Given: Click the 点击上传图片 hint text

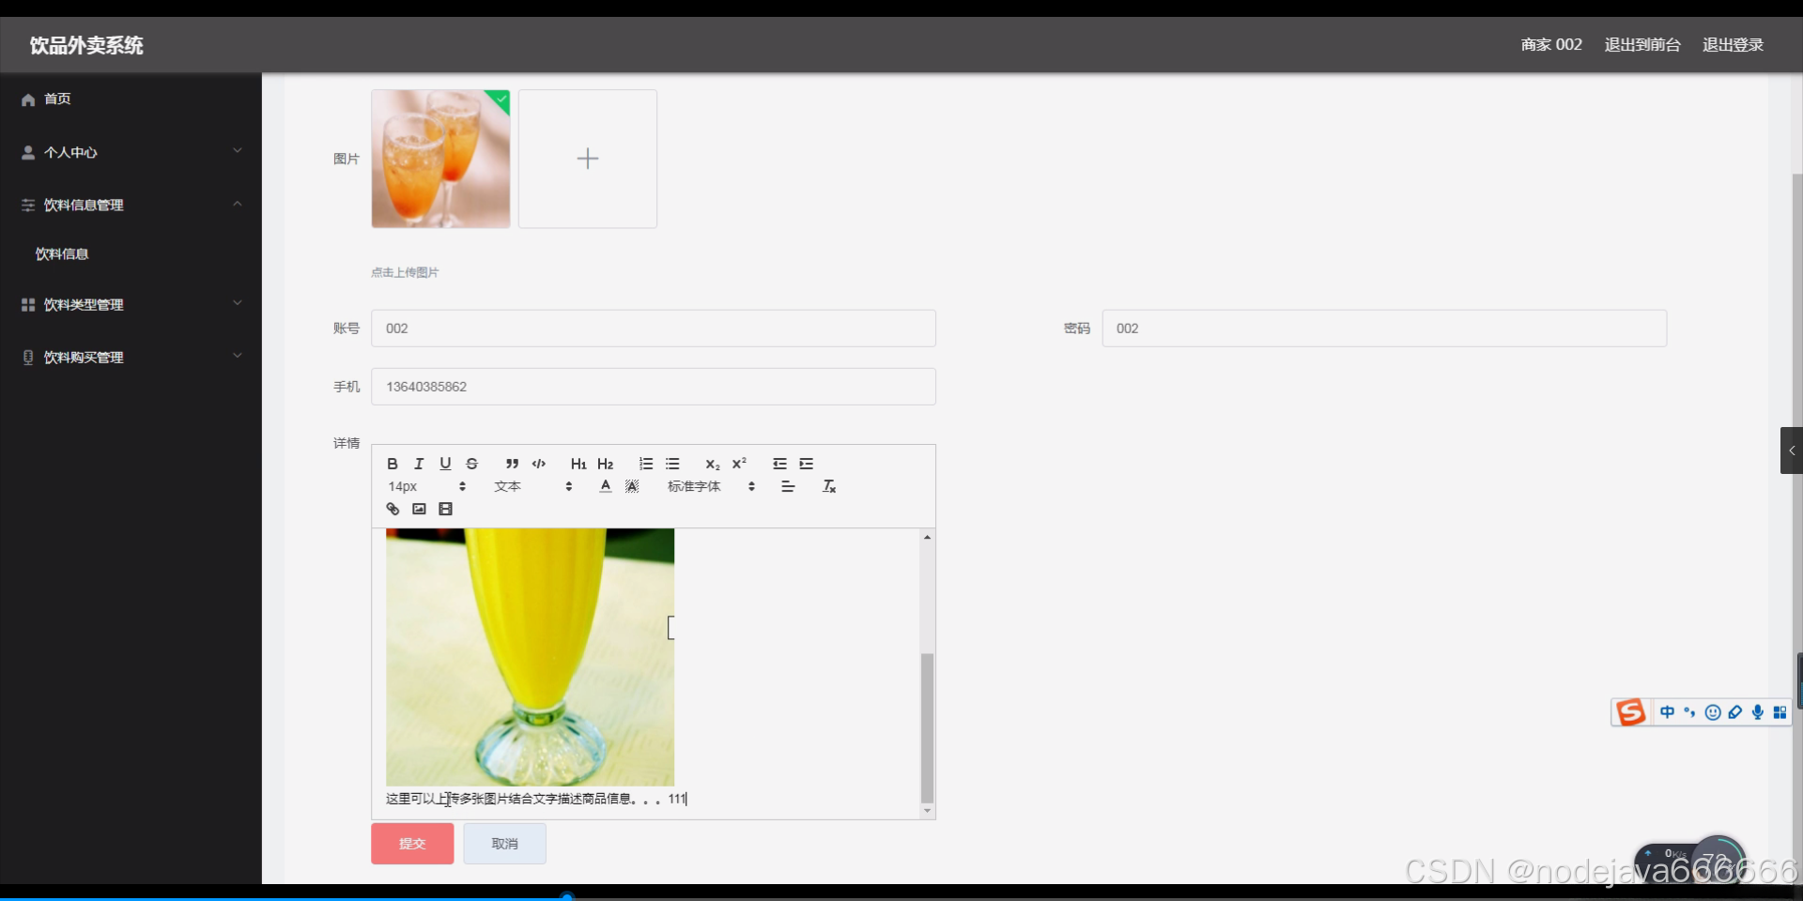Looking at the screenshot, I should pyautogui.click(x=405, y=272).
